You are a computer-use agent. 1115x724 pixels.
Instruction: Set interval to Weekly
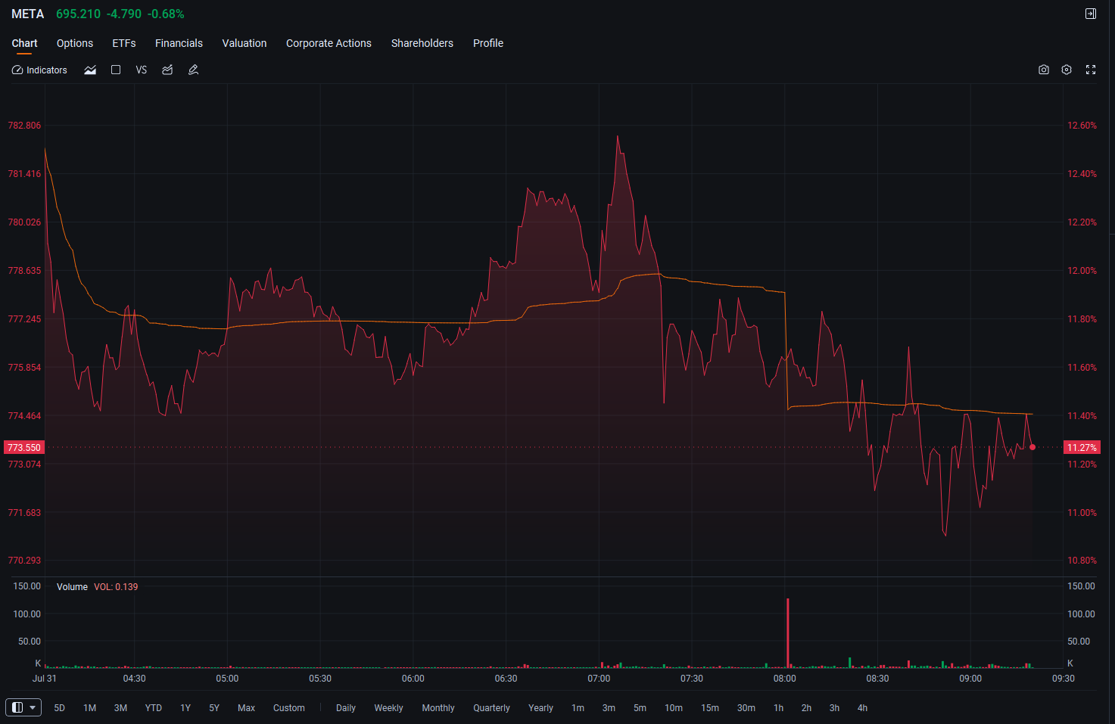[x=388, y=708]
